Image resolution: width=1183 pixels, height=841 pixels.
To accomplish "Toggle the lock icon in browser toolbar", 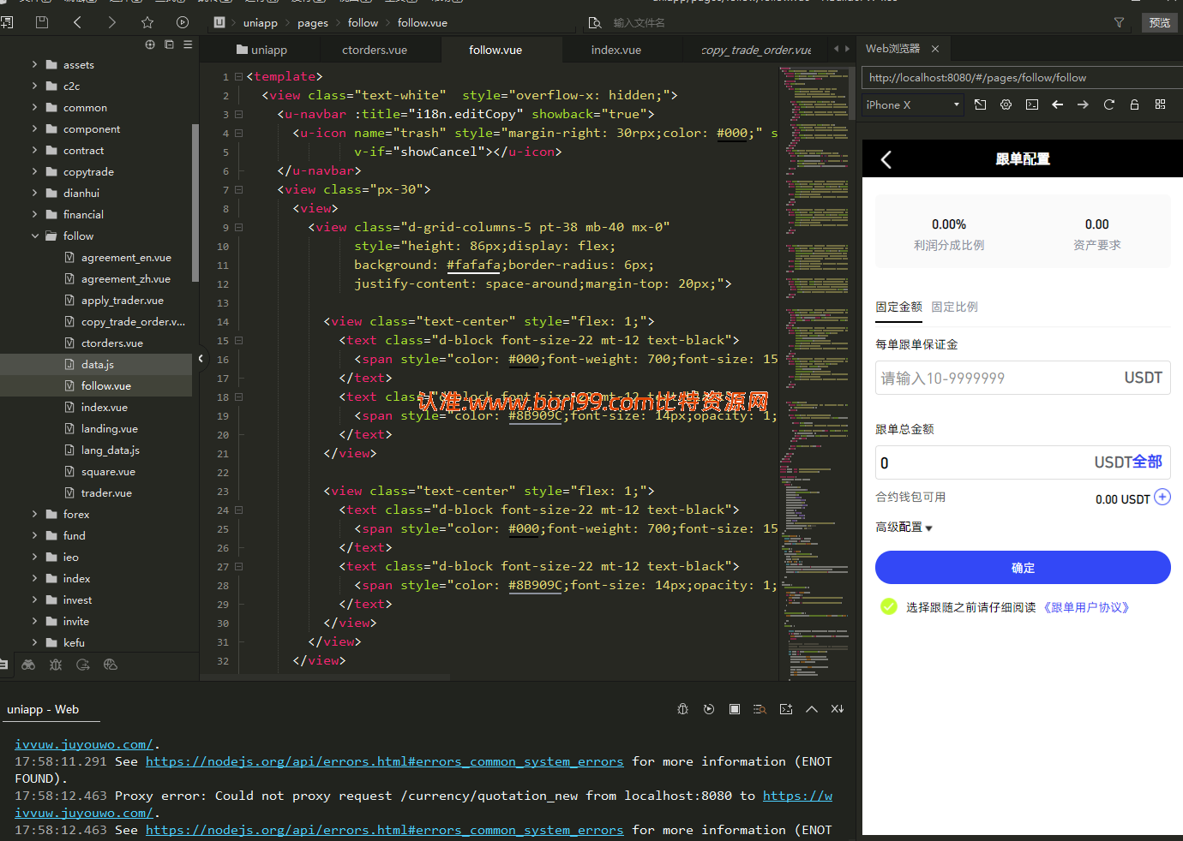I will click(1134, 104).
